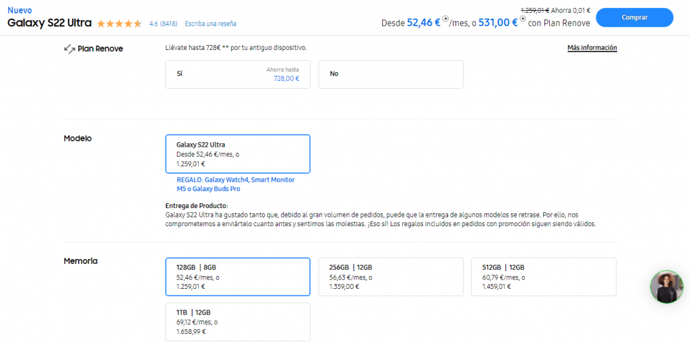Viewport: 690px width, 344px height.
Task: Click 'Escriba una reseña' link
Action: point(210,24)
